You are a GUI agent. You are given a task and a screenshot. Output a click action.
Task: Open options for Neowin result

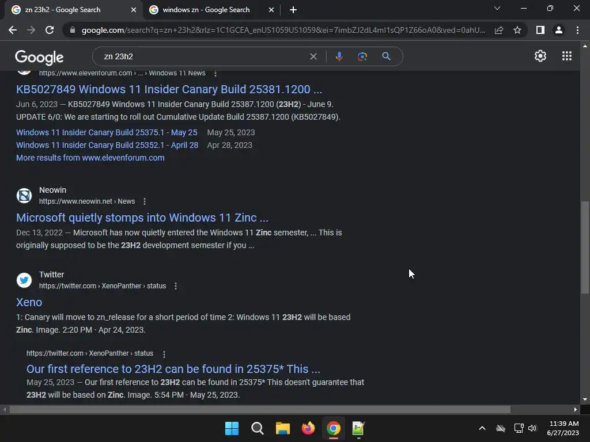click(x=145, y=201)
